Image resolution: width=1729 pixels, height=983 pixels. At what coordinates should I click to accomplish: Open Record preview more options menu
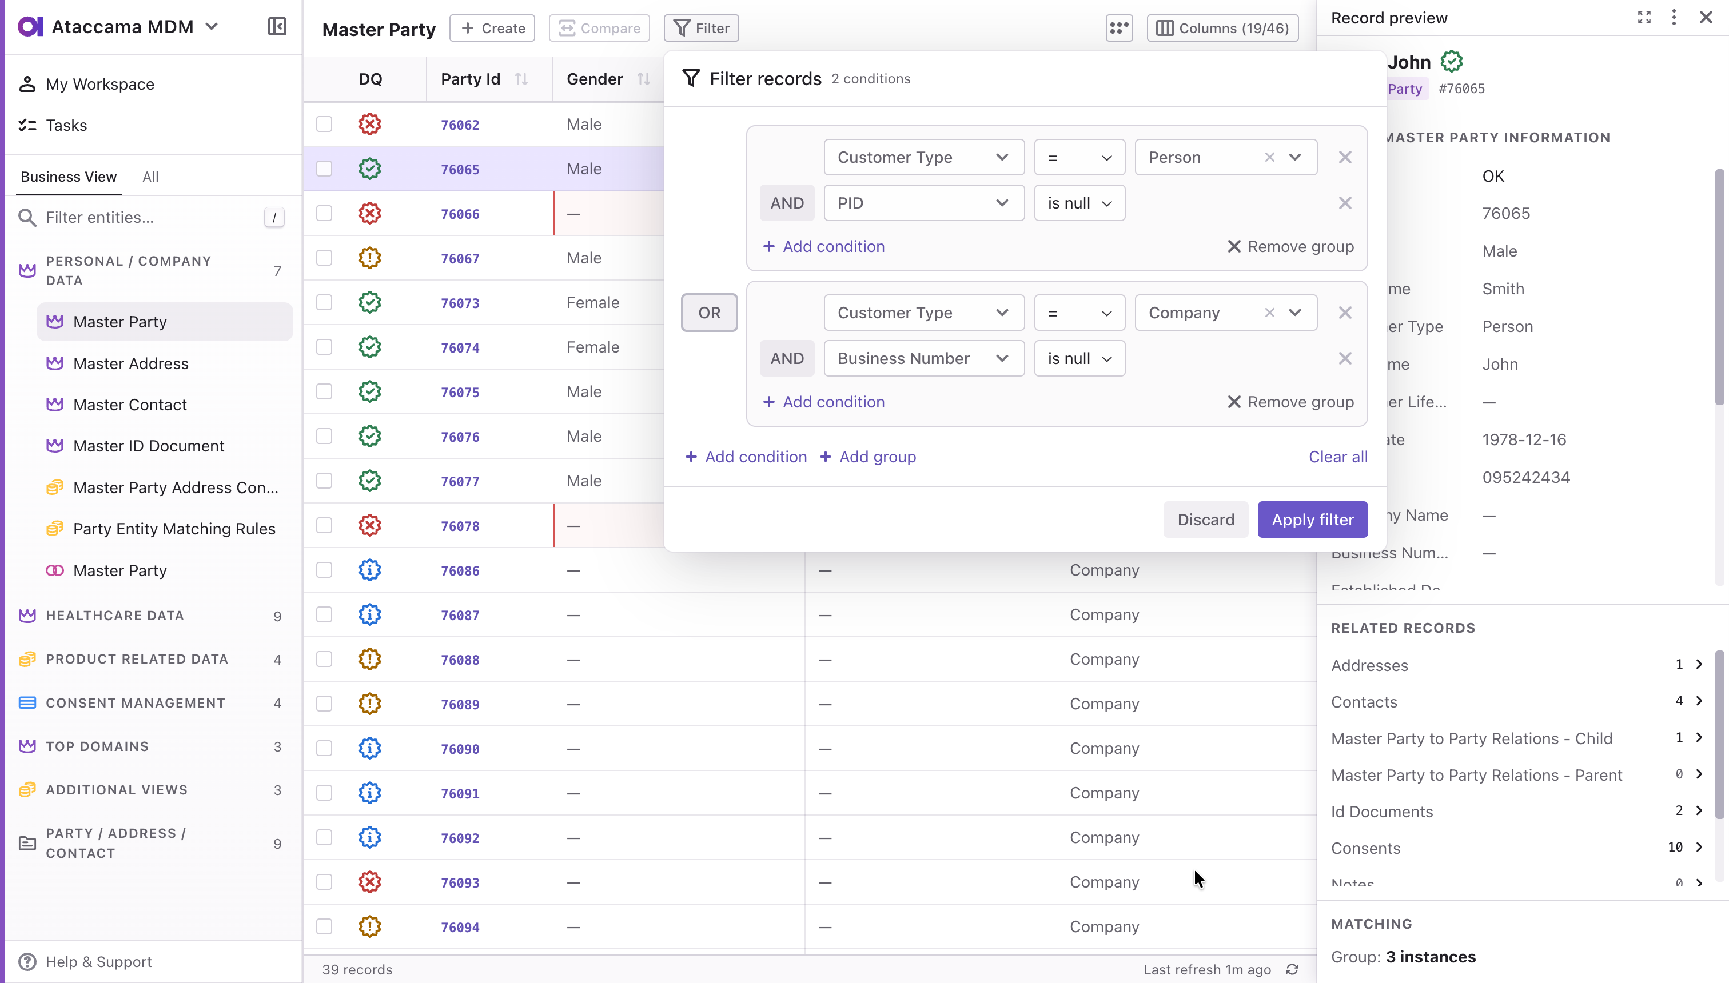(x=1674, y=18)
